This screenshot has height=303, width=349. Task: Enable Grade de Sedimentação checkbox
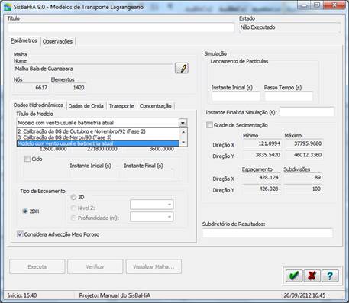[x=209, y=125]
